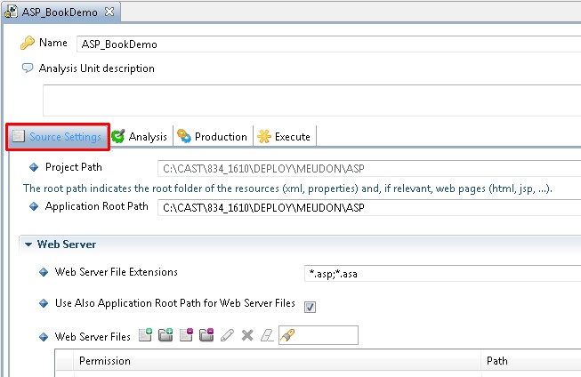Click the Application Root Path field
Image resolution: width=581 pixels, height=377 pixels.
click(x=369, y=207)
